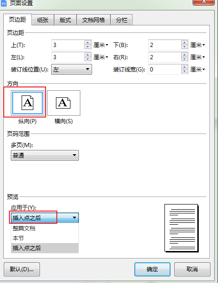The height and width of the screenshot is (283, 218).
Task: Click the 确定 button
Action: [x=152, y=269]
